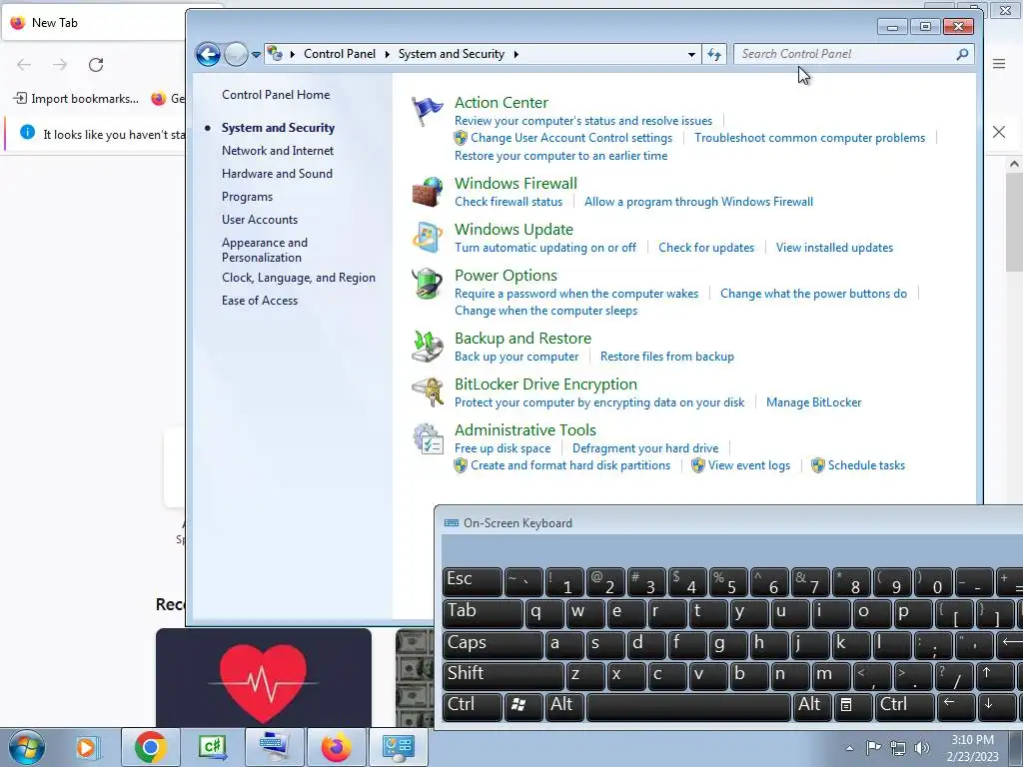Screen dimensions: 1023x767
Task: Toggle the right Alt key on On-Screen Keyboard
Action: (x=810, y=706)
